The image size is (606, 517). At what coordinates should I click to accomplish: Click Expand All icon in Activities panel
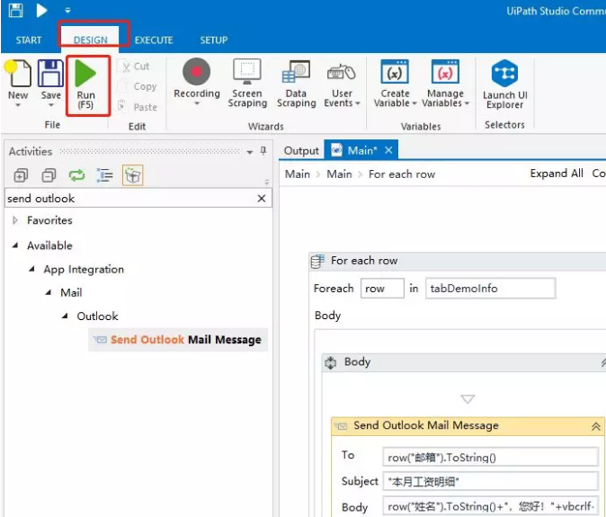(x=21, y=176)
